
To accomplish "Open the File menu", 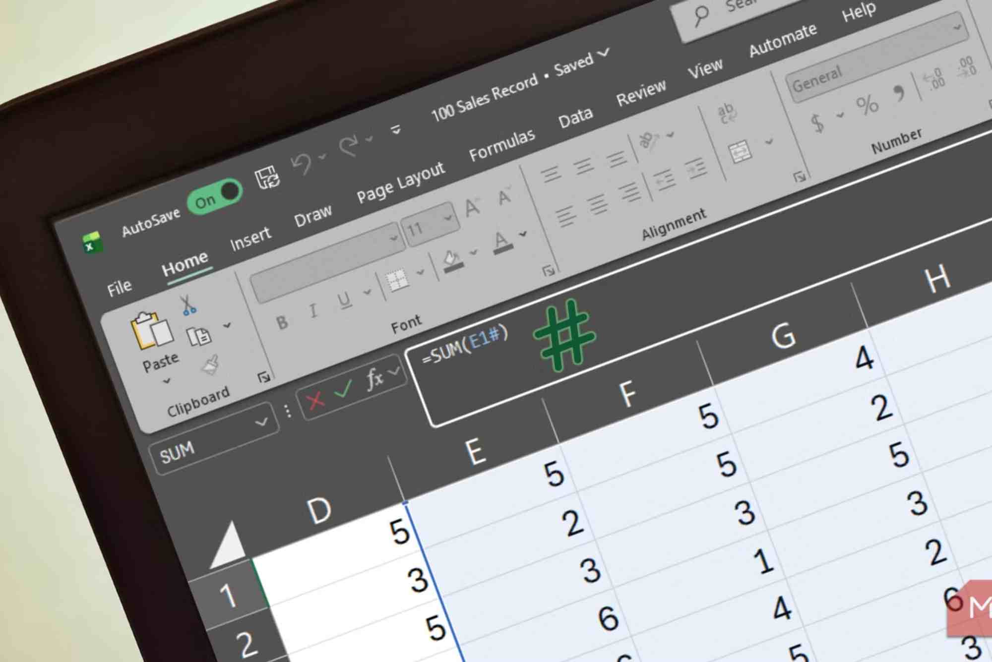I will pos(120,288).
